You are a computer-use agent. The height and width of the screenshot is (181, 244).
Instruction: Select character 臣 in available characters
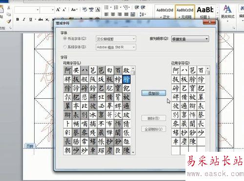[118, 150]
